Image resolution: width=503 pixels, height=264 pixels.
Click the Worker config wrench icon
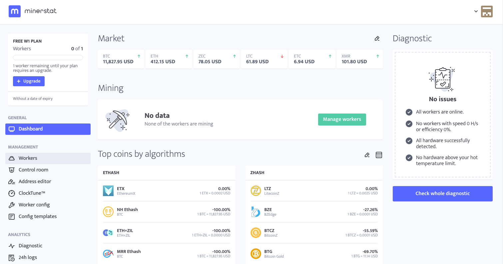pos(12,205)
